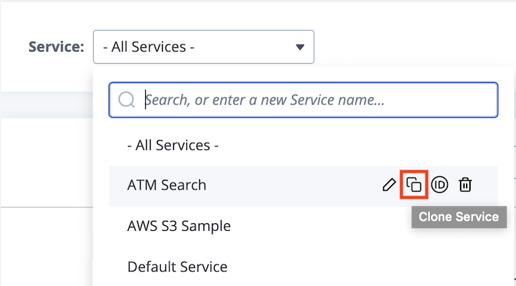
Task: Select AWS S3 Sample service
Action: (x=179, y=226)
